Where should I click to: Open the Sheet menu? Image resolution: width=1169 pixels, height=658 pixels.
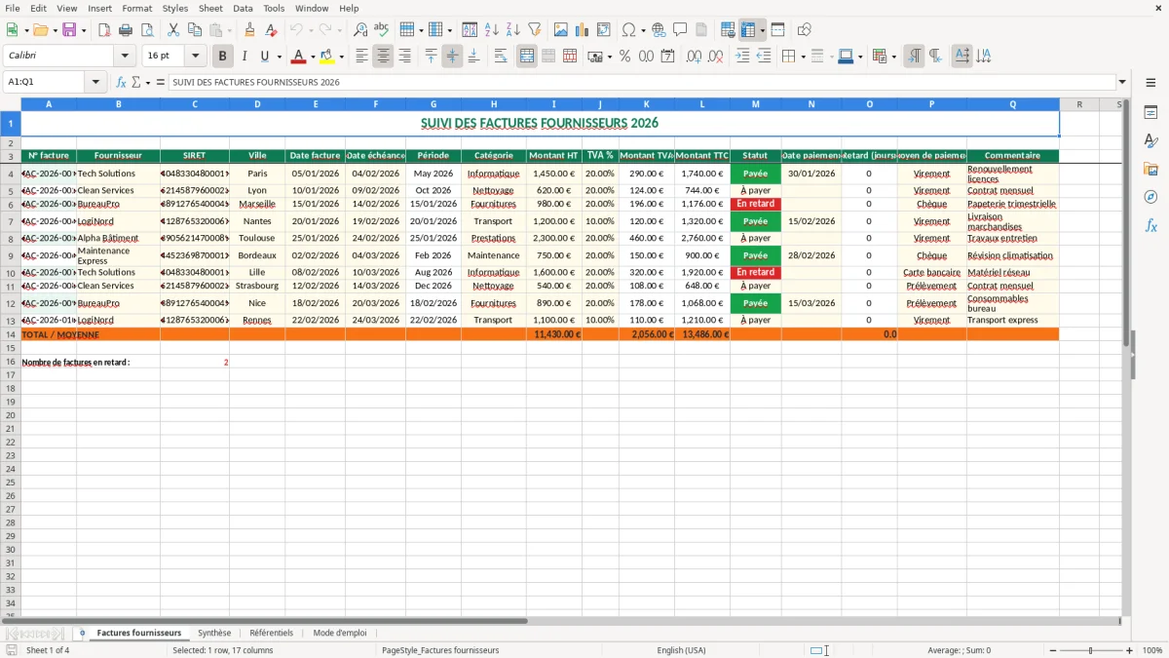point(210,8)
